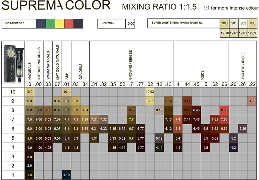Viewport: 259px width, 180px height.
Task: Pick the 12.81 super lightener shade
Action: (x=243, y=33)
